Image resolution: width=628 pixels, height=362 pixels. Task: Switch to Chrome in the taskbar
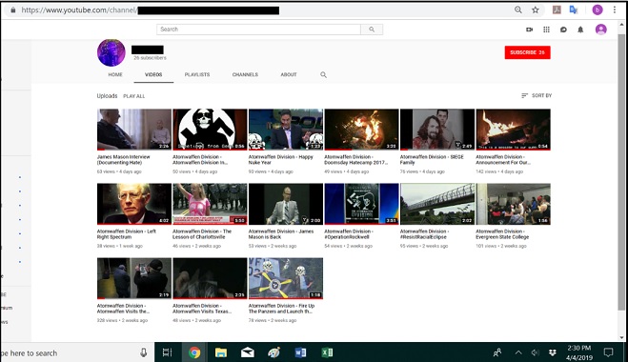pos(194,352)
